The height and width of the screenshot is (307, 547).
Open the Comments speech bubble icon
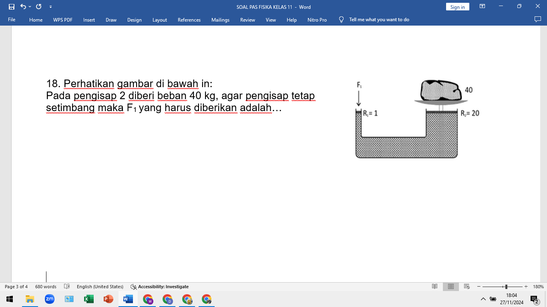click(x=538, y=19)
